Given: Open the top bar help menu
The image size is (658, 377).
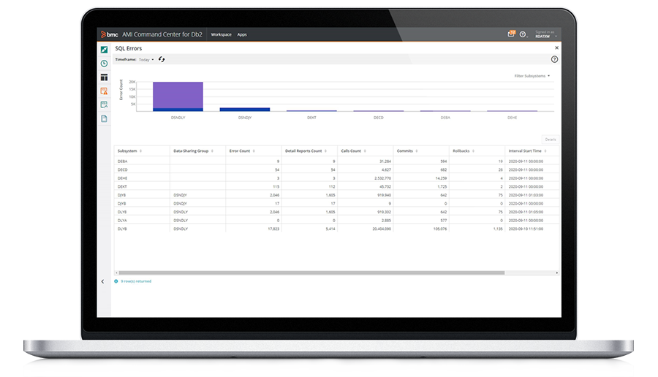Looking at the screenshot, I should pos(523,34).
